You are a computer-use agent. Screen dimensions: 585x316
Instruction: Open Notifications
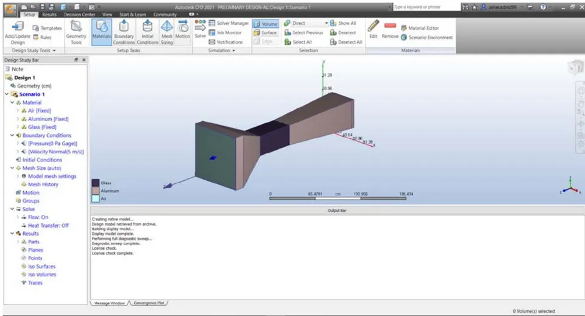pyautogui.click(x=225, y=42)
